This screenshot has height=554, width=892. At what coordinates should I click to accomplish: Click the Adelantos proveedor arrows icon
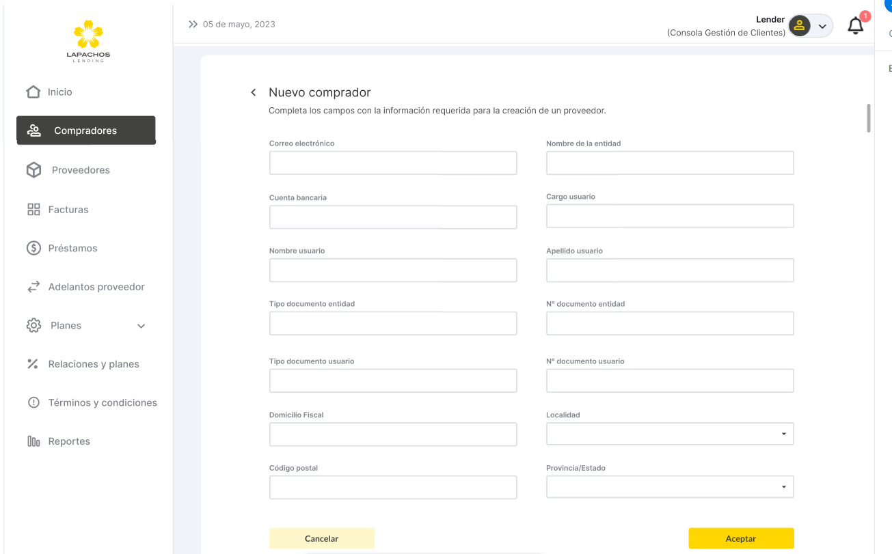33,287
